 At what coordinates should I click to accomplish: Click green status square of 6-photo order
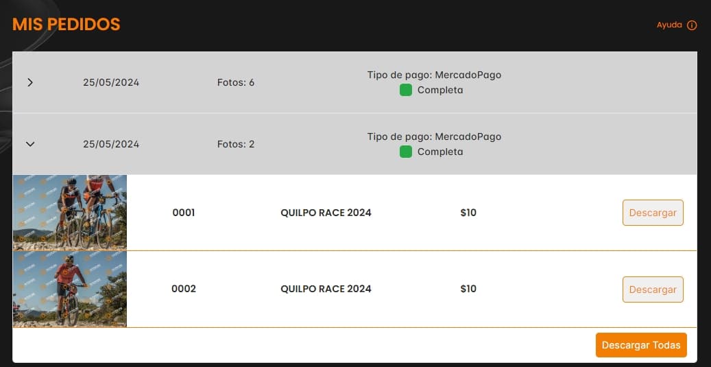click(x=406, y=90)
